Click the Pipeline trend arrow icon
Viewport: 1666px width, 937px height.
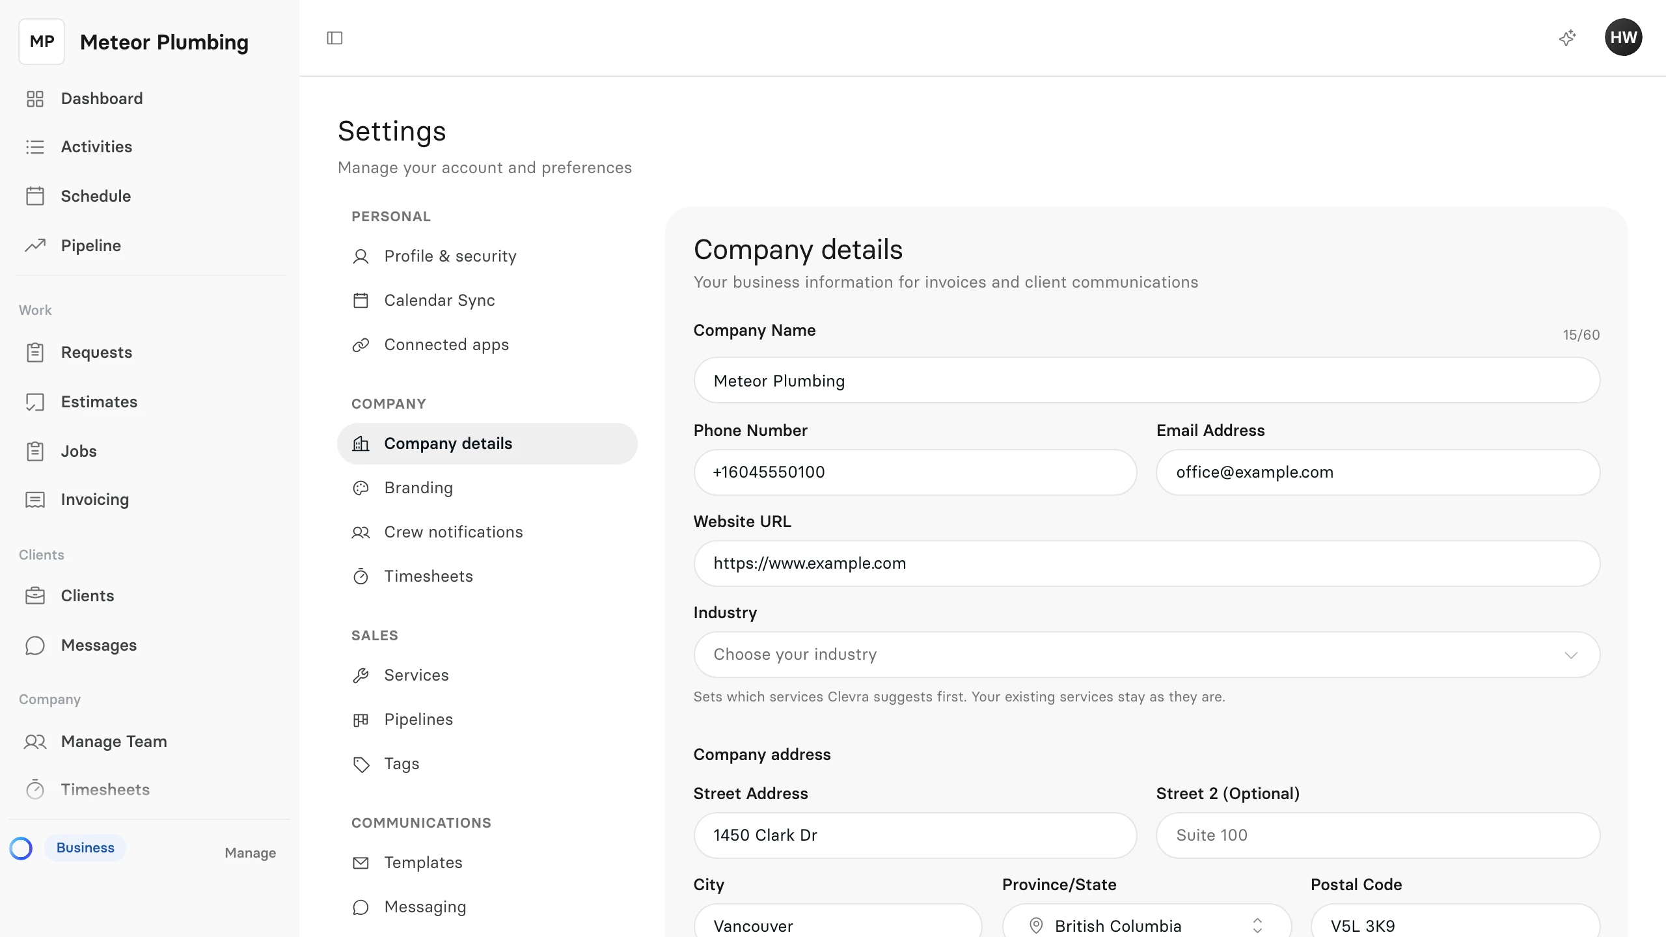click(35, 245)
